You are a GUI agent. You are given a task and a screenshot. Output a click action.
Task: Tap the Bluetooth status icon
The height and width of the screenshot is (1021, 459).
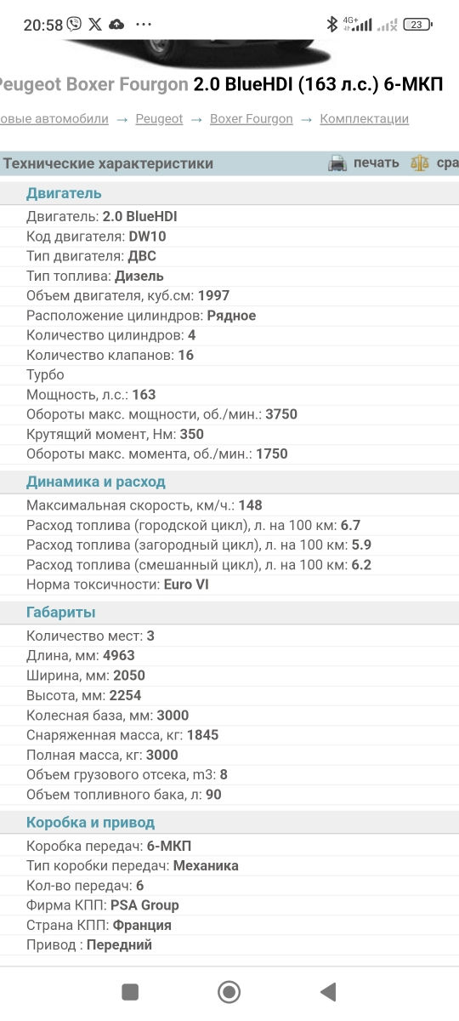(332, 24)
